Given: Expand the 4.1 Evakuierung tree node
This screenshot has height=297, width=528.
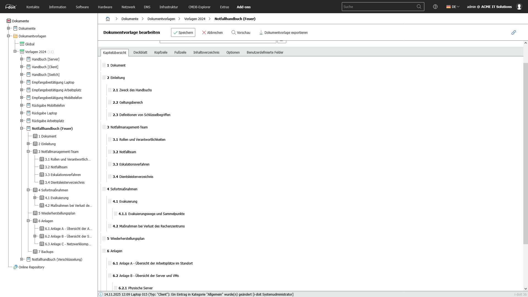Looking at the screenshot, I should click(x=35, y=198).
